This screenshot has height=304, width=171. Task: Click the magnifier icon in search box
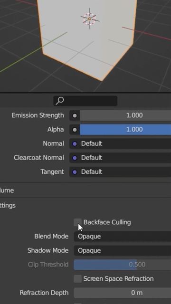click(x=60, y=101)
